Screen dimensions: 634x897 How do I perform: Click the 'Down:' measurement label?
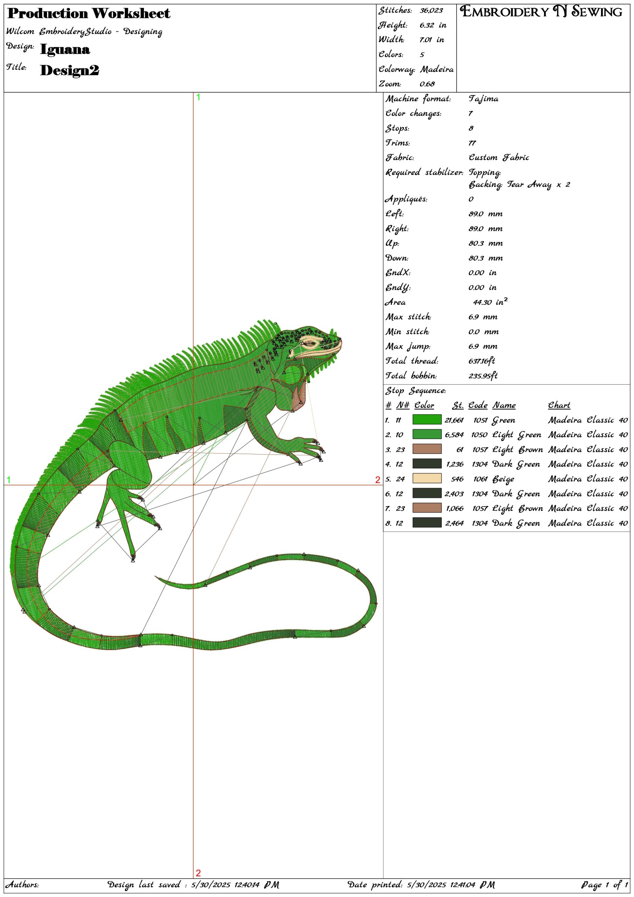coord(397,258)
